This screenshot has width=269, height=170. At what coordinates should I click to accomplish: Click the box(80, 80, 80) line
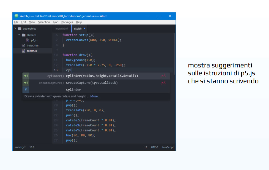coord(81,135)
